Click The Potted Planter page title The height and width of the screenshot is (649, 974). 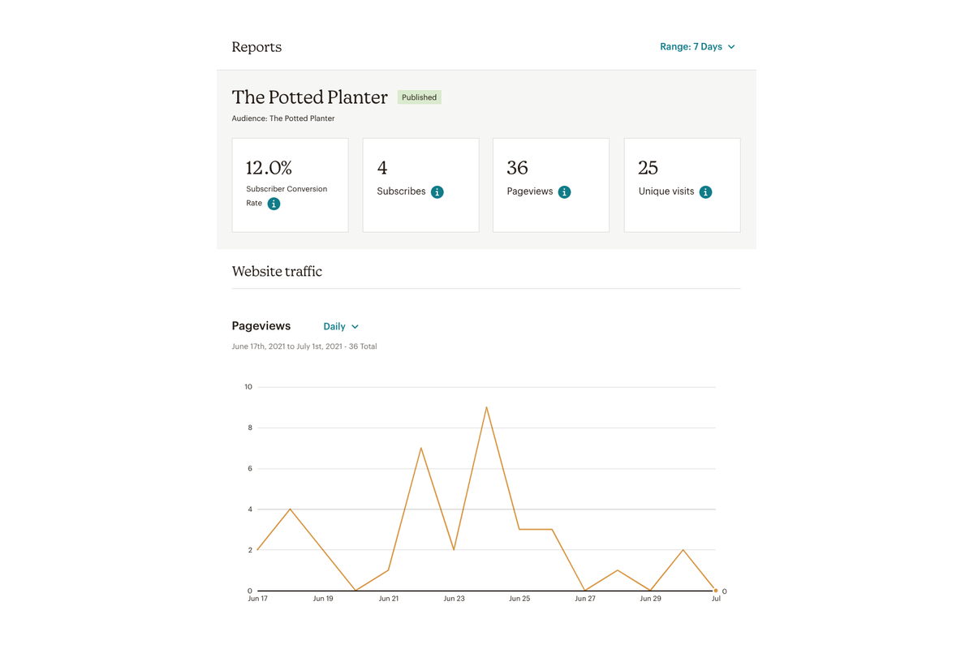(310, 97)
